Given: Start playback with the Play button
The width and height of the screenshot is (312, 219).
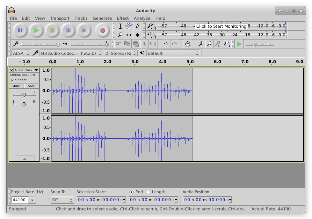Looking at the screenshot, I should (x=36, y=31).
